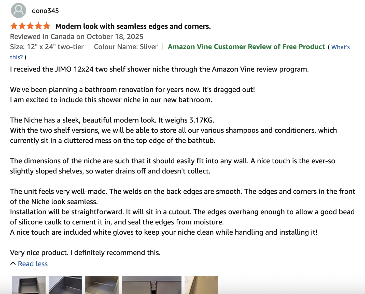Collapse the review with Read less
The image size is (365, 294).
point(33,264)
